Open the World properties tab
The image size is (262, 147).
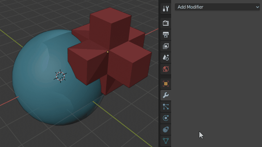tap(165, 69)
